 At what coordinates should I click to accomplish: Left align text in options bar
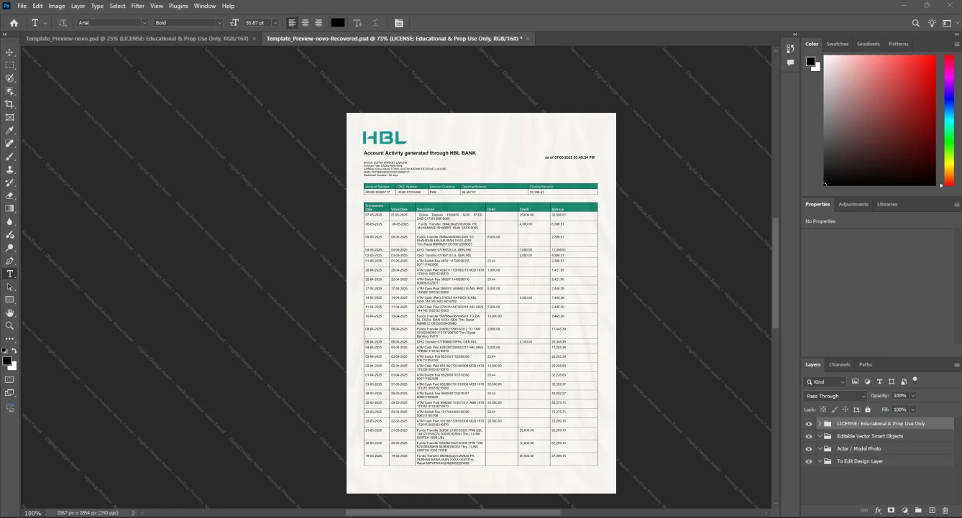(x=292, y=23)
